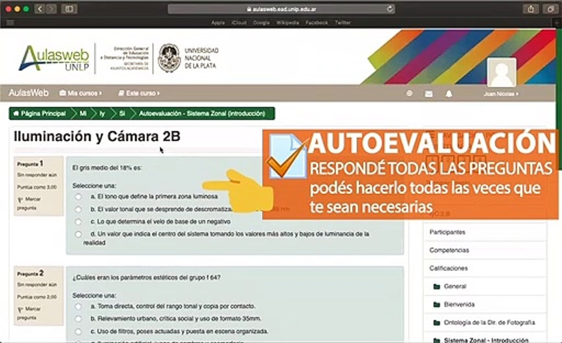Open Facebook bookmark in favorites bar

click(x=317, y=22)
